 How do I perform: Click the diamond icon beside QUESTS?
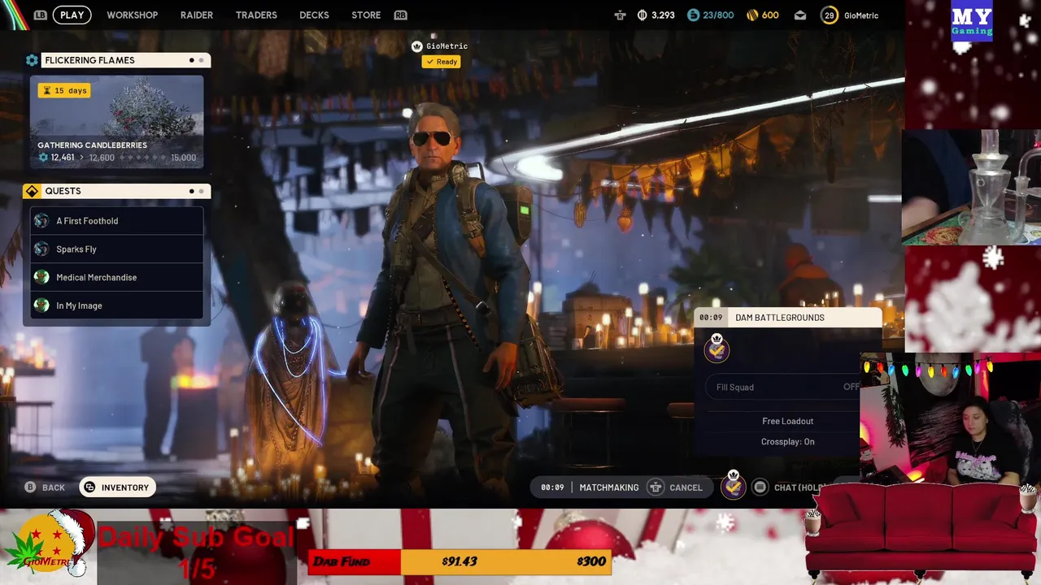tap(32, 191)
